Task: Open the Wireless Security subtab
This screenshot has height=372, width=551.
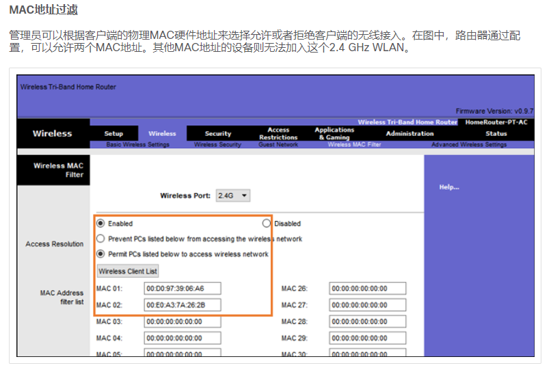Action: coord(217,145)
